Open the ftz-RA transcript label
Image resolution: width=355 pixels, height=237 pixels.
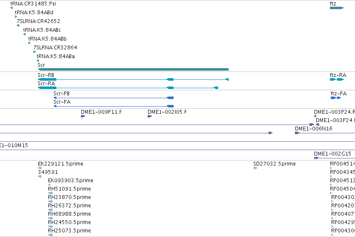pyautogui.click(x=338, y=75)
